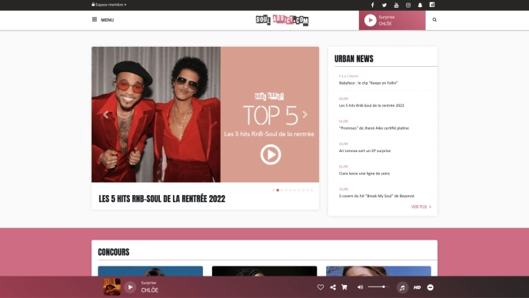Click the Dailymotion icon in top bar
The height and width of the screenshot is (298, 529).
pyautogui.click(x=432, y=5)
